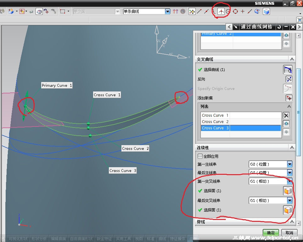Select the Primary Curve 2 list row

pyautogui.click(x=241, y=34)
